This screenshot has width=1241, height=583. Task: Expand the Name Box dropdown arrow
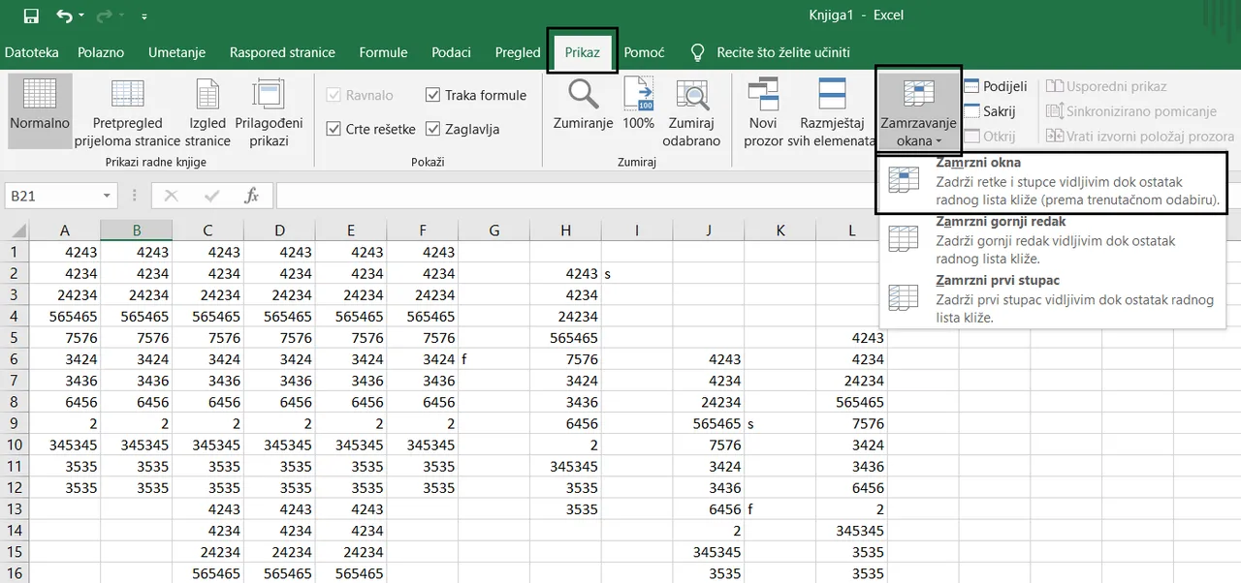(108, 196)
